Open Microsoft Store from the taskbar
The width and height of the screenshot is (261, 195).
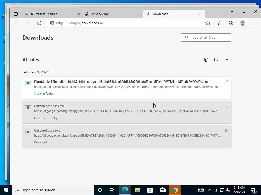point(150,190)
